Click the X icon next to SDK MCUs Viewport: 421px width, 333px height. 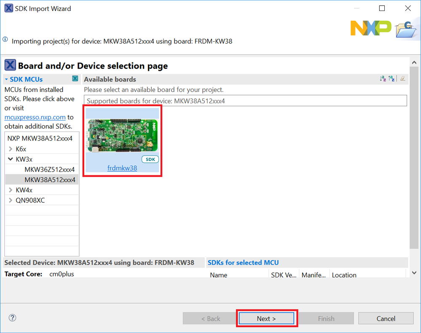75,78
